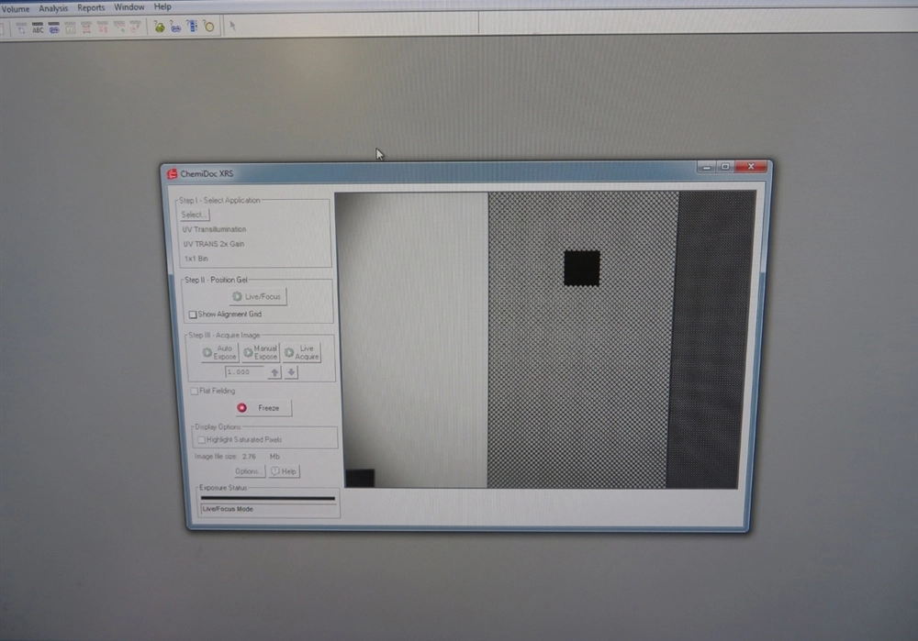This screenshot has width=918, height=641.
Task: Click the question-mark clock icon in toolbar
Action: pyautogui.click(x=208, y=27)
